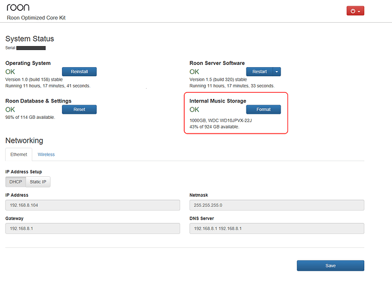The height and width of the screenshot is (282, 392).
Task: Click the 'System Status' heading
Action: 30,39
